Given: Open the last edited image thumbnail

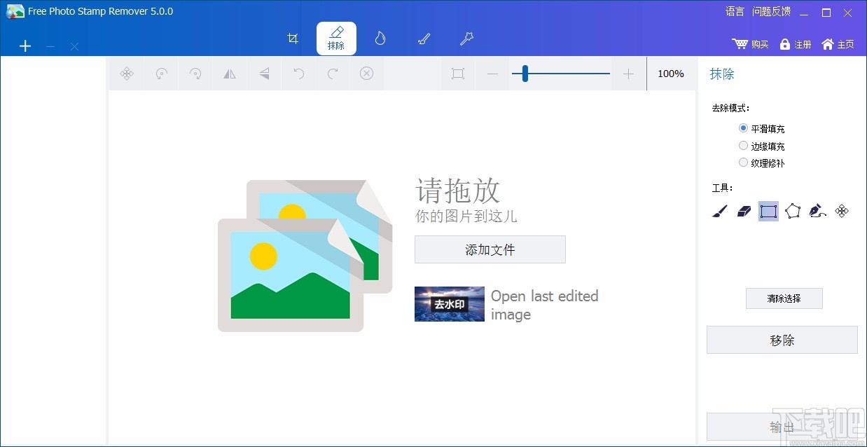Looking at the screenshot, I should click(449, 303).
